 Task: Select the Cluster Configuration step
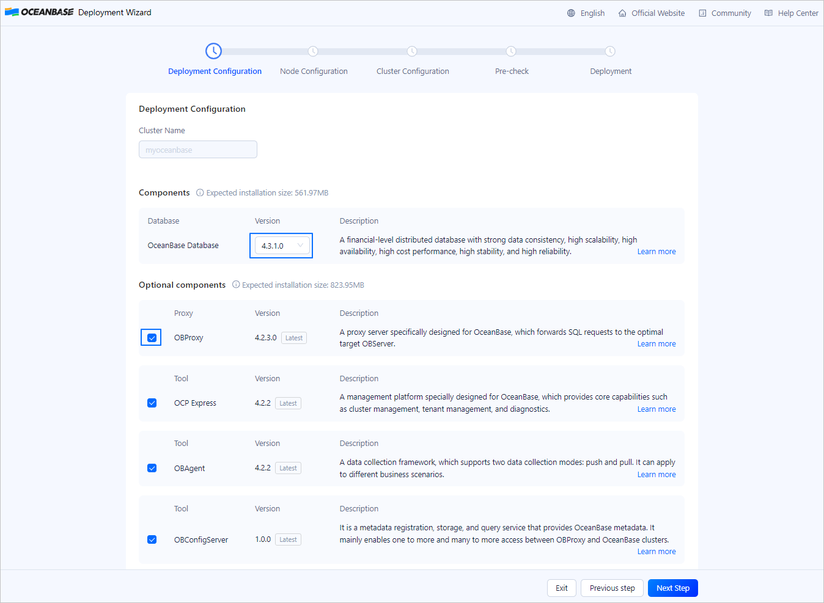413,71
